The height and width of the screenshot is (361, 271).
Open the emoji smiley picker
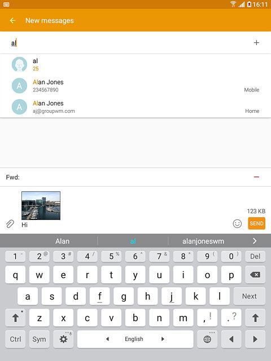click(x=237, y=223)
